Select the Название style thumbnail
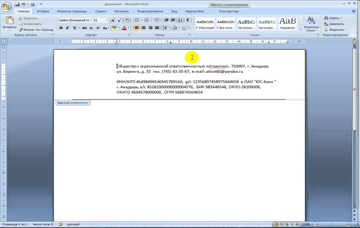 287,24
